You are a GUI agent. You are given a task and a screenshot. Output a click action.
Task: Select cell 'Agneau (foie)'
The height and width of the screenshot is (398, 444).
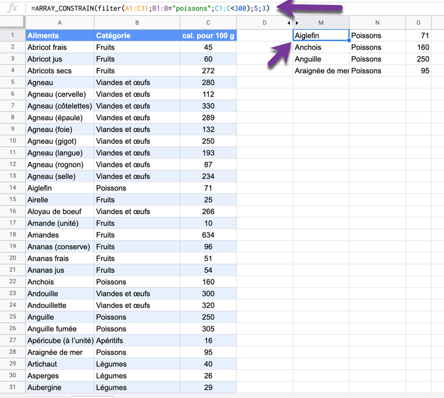point(60,130)
